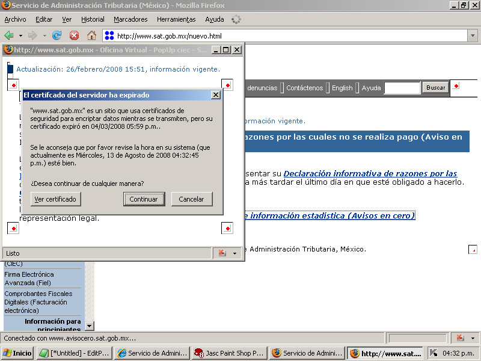Click the site favicon in address bar

[109, 36]
